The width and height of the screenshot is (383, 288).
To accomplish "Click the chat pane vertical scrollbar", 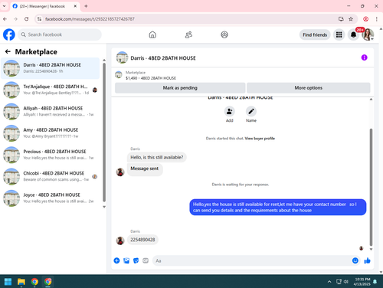I will [x=371, y=187].
